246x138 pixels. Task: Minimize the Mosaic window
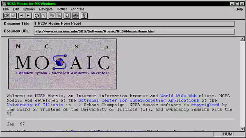click(x=232, y=4)
